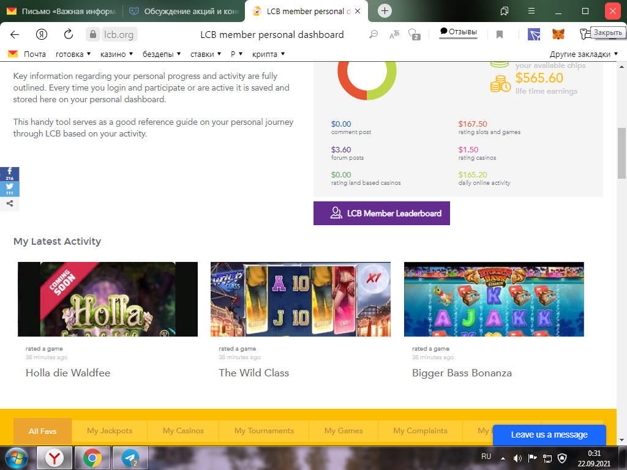Select the My Complaints tab
The width and height of the screenshot is (627, 470).
[420, 431]
